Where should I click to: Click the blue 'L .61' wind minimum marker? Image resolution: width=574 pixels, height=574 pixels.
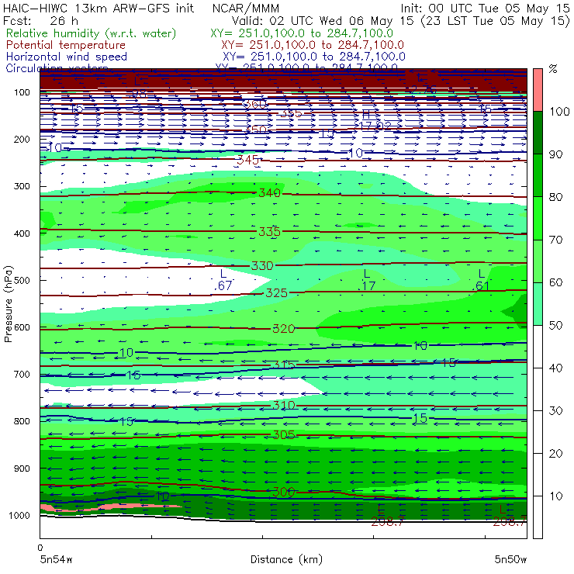tap(481, 280)
